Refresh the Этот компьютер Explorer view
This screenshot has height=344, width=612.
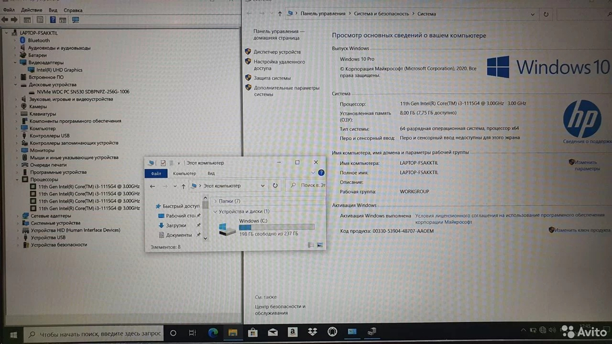point(275,186)
